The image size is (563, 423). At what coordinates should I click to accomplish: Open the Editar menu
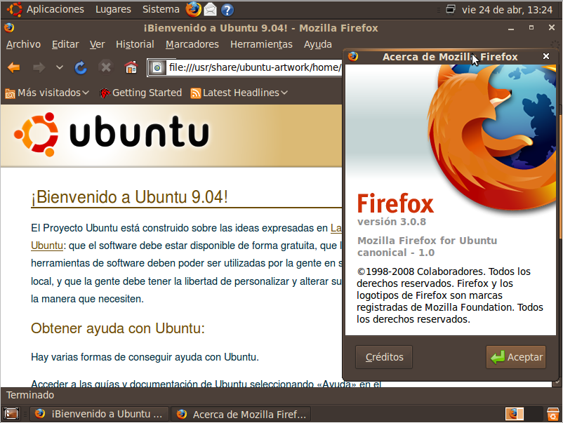[65, 44]
